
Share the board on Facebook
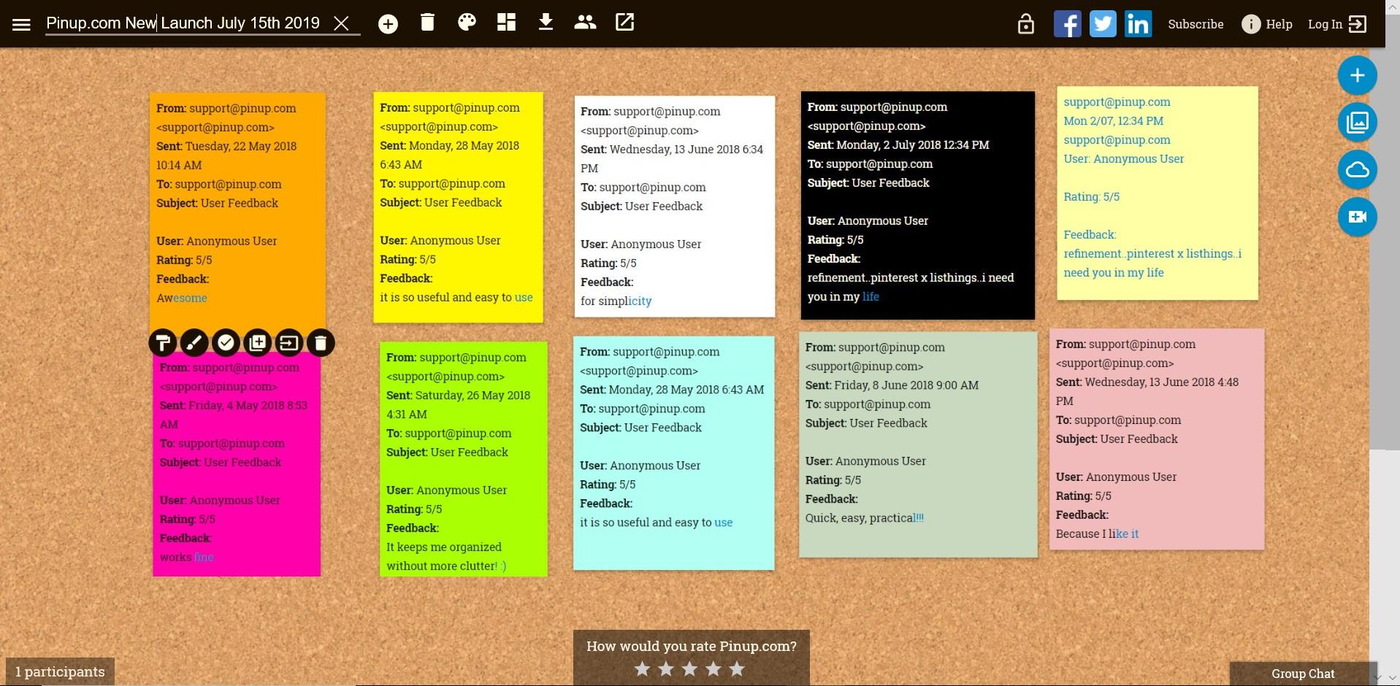point(1067,24)
